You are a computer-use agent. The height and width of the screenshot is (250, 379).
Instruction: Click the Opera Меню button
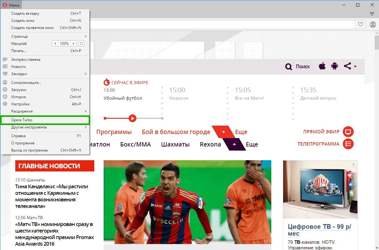[11, 5]
